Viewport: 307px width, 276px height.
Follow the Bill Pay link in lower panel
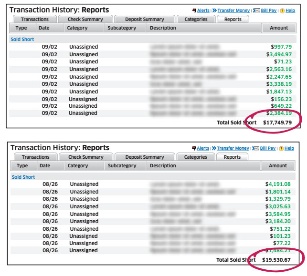point(267,148)
